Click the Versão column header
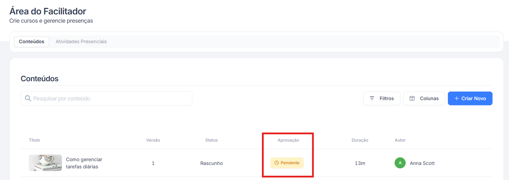The height and width of the screenshot is (180, 509). pos(153,140)
